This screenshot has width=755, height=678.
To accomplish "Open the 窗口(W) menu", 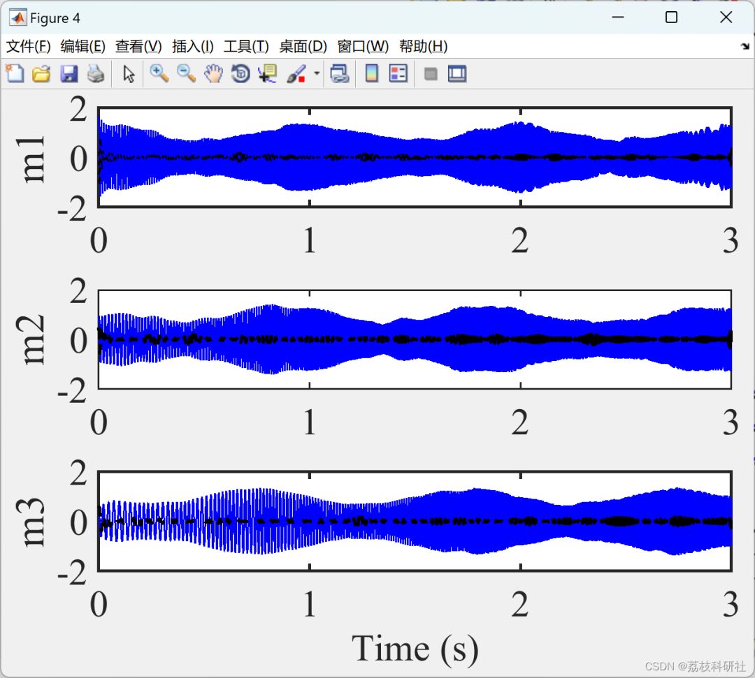I will pos(363,47).
